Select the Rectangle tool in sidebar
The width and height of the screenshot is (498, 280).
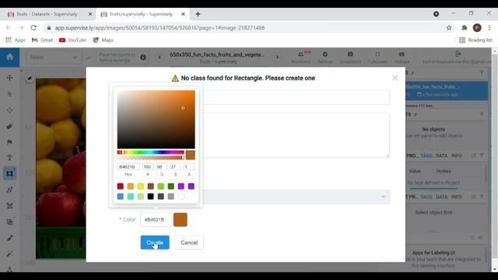point(9,173)
